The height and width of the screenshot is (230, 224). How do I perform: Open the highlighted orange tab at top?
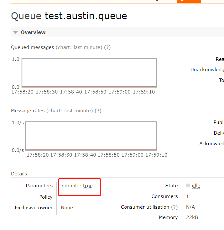tap(189, 1)
